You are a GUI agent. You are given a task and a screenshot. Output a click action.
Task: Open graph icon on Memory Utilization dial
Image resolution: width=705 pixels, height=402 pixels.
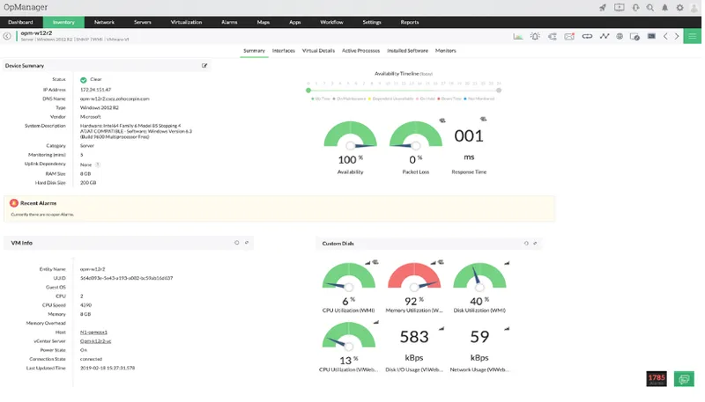(433, 262)
